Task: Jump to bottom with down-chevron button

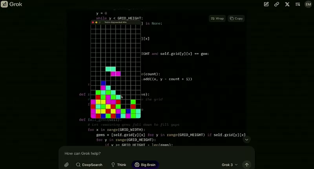Action: pos(247,140)
